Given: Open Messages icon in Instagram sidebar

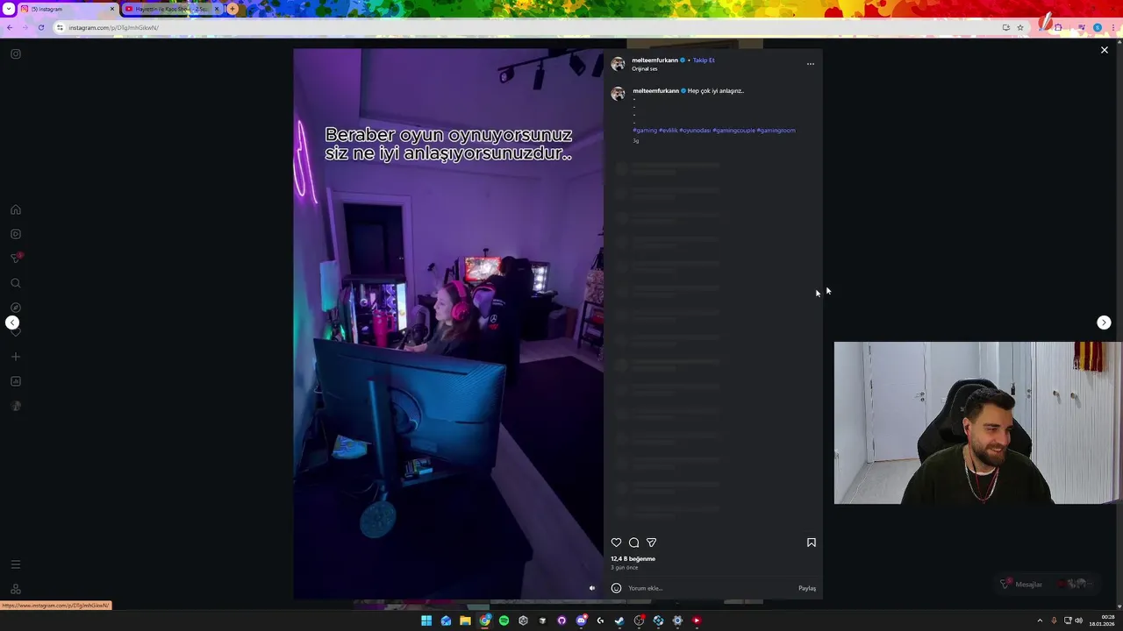Looking at the screenshot, I should 16,259.
